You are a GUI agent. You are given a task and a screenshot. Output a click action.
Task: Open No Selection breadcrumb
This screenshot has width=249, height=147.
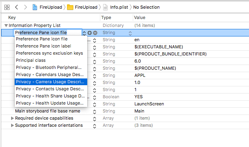[146, 7]
